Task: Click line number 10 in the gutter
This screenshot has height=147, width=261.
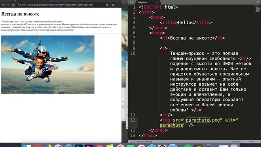Action: coord(133,53)
